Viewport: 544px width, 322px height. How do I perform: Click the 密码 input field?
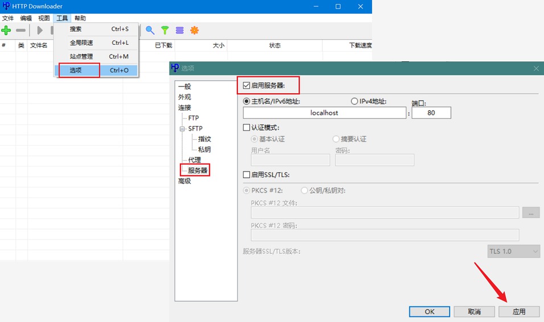[x=374, y=160]
